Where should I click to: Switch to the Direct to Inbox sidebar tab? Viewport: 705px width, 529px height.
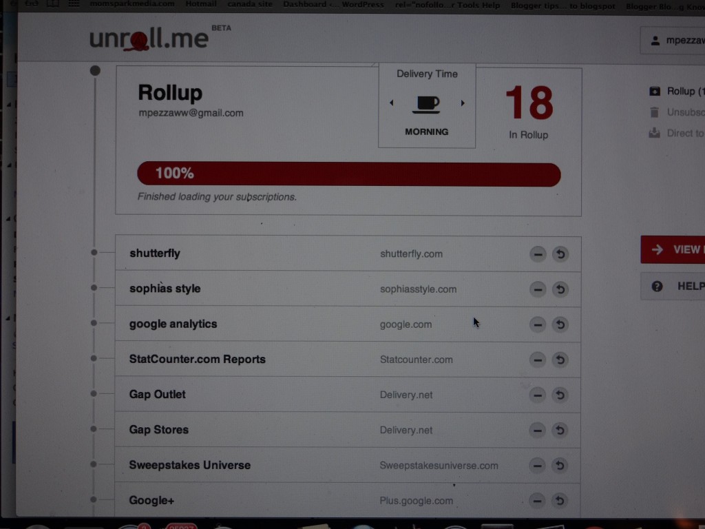point(677,133)
